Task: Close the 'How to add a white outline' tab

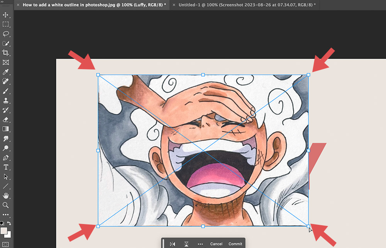Action: (18, 5)
